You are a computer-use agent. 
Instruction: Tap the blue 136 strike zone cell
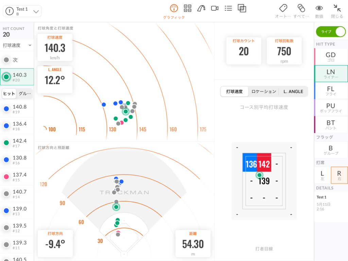click(250, 162)
